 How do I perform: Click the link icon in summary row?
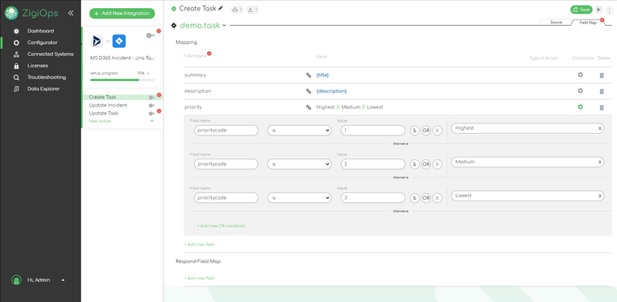point(308,75)
